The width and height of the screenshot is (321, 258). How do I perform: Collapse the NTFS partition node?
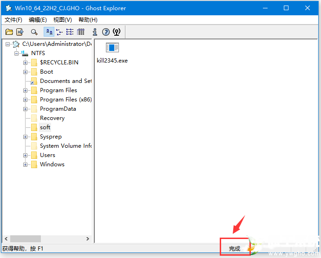[16, 53]
